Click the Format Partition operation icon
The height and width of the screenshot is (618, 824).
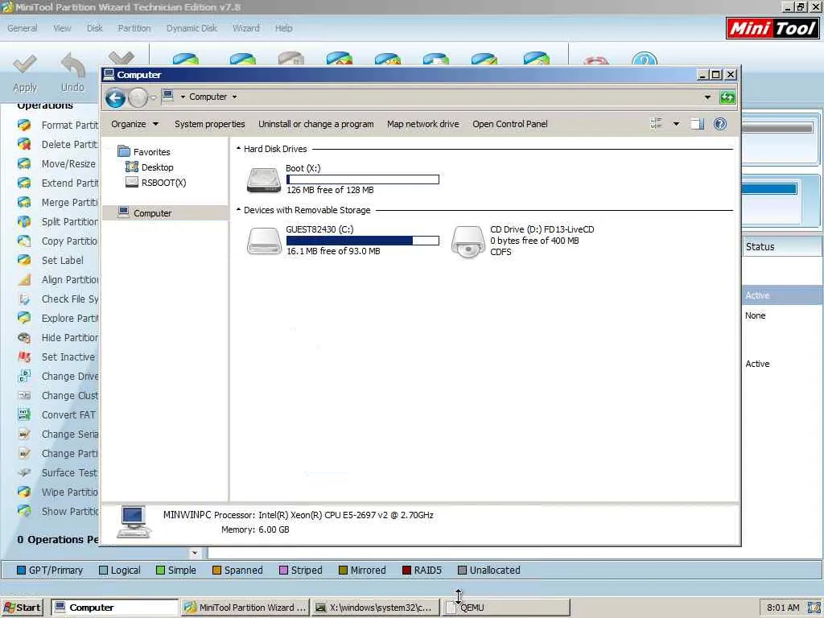coord(24,125)
